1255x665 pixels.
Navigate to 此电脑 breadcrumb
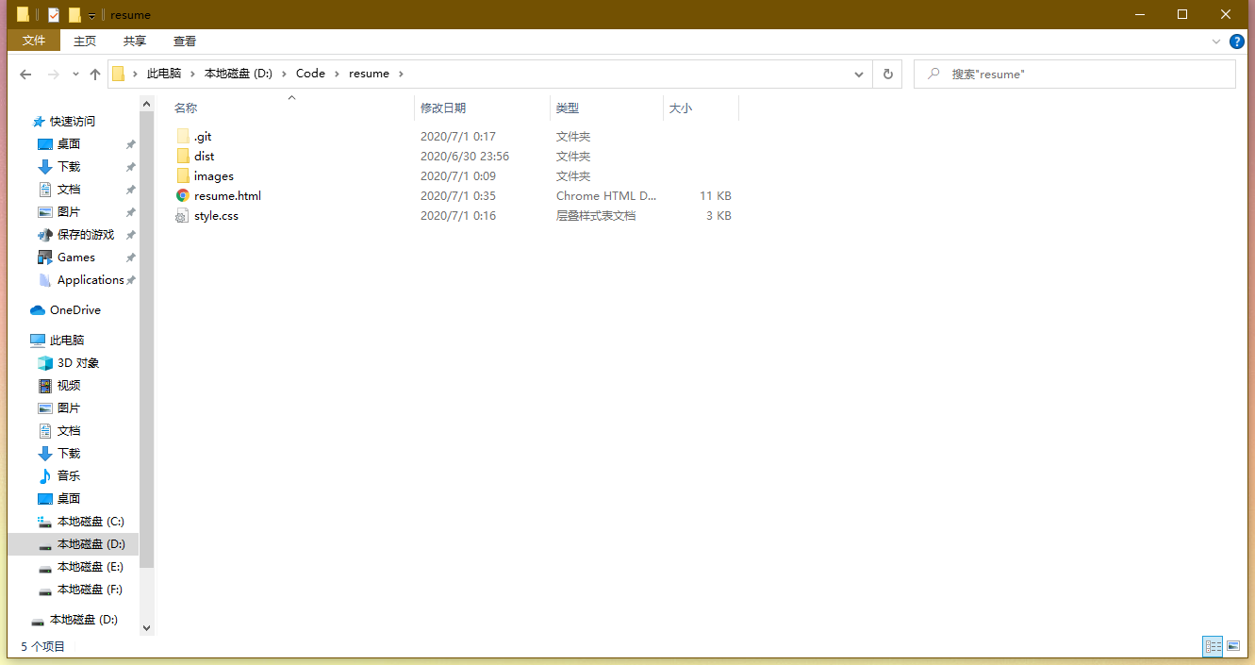164,74
